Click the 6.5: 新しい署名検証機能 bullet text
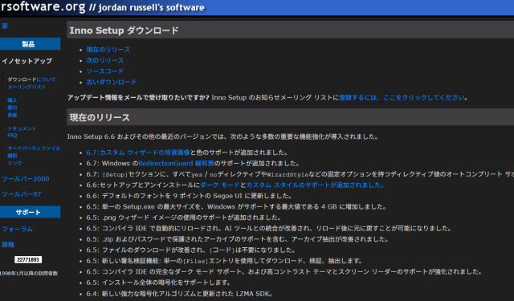The height and width of the screenshot is (301, 514). click(x=224, y=261)
